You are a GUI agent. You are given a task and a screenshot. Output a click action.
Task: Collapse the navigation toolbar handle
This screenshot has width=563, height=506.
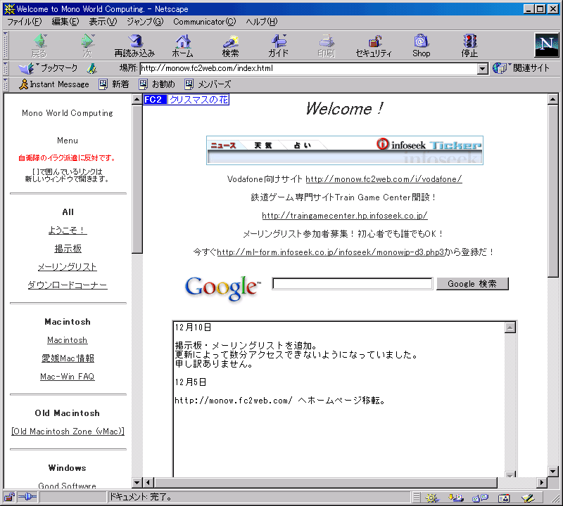(x=6, y=46)
